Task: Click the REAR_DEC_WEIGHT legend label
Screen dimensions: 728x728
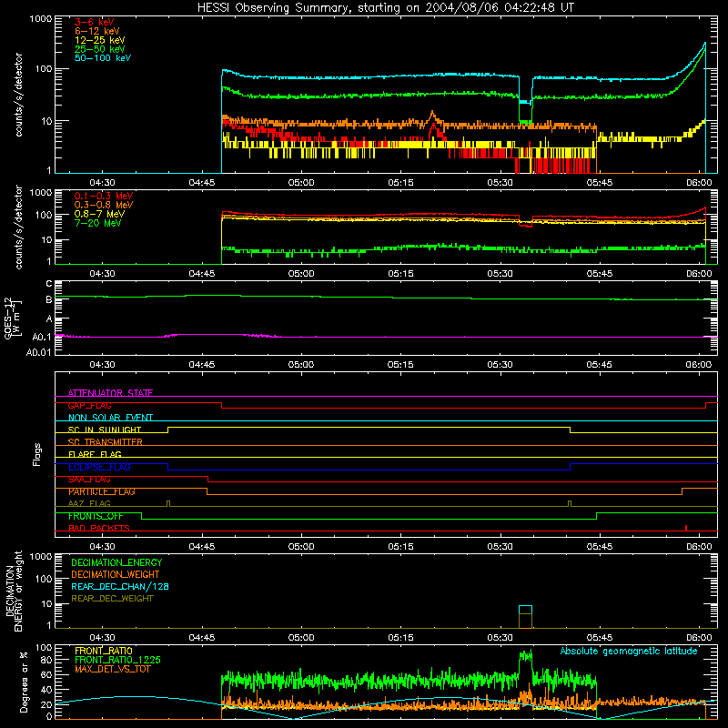Action: pos(112,599)
